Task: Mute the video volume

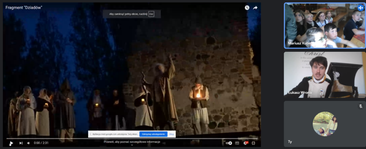Action: pos(29,143)
